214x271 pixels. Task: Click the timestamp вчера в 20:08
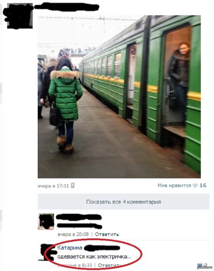pos(73,234)
